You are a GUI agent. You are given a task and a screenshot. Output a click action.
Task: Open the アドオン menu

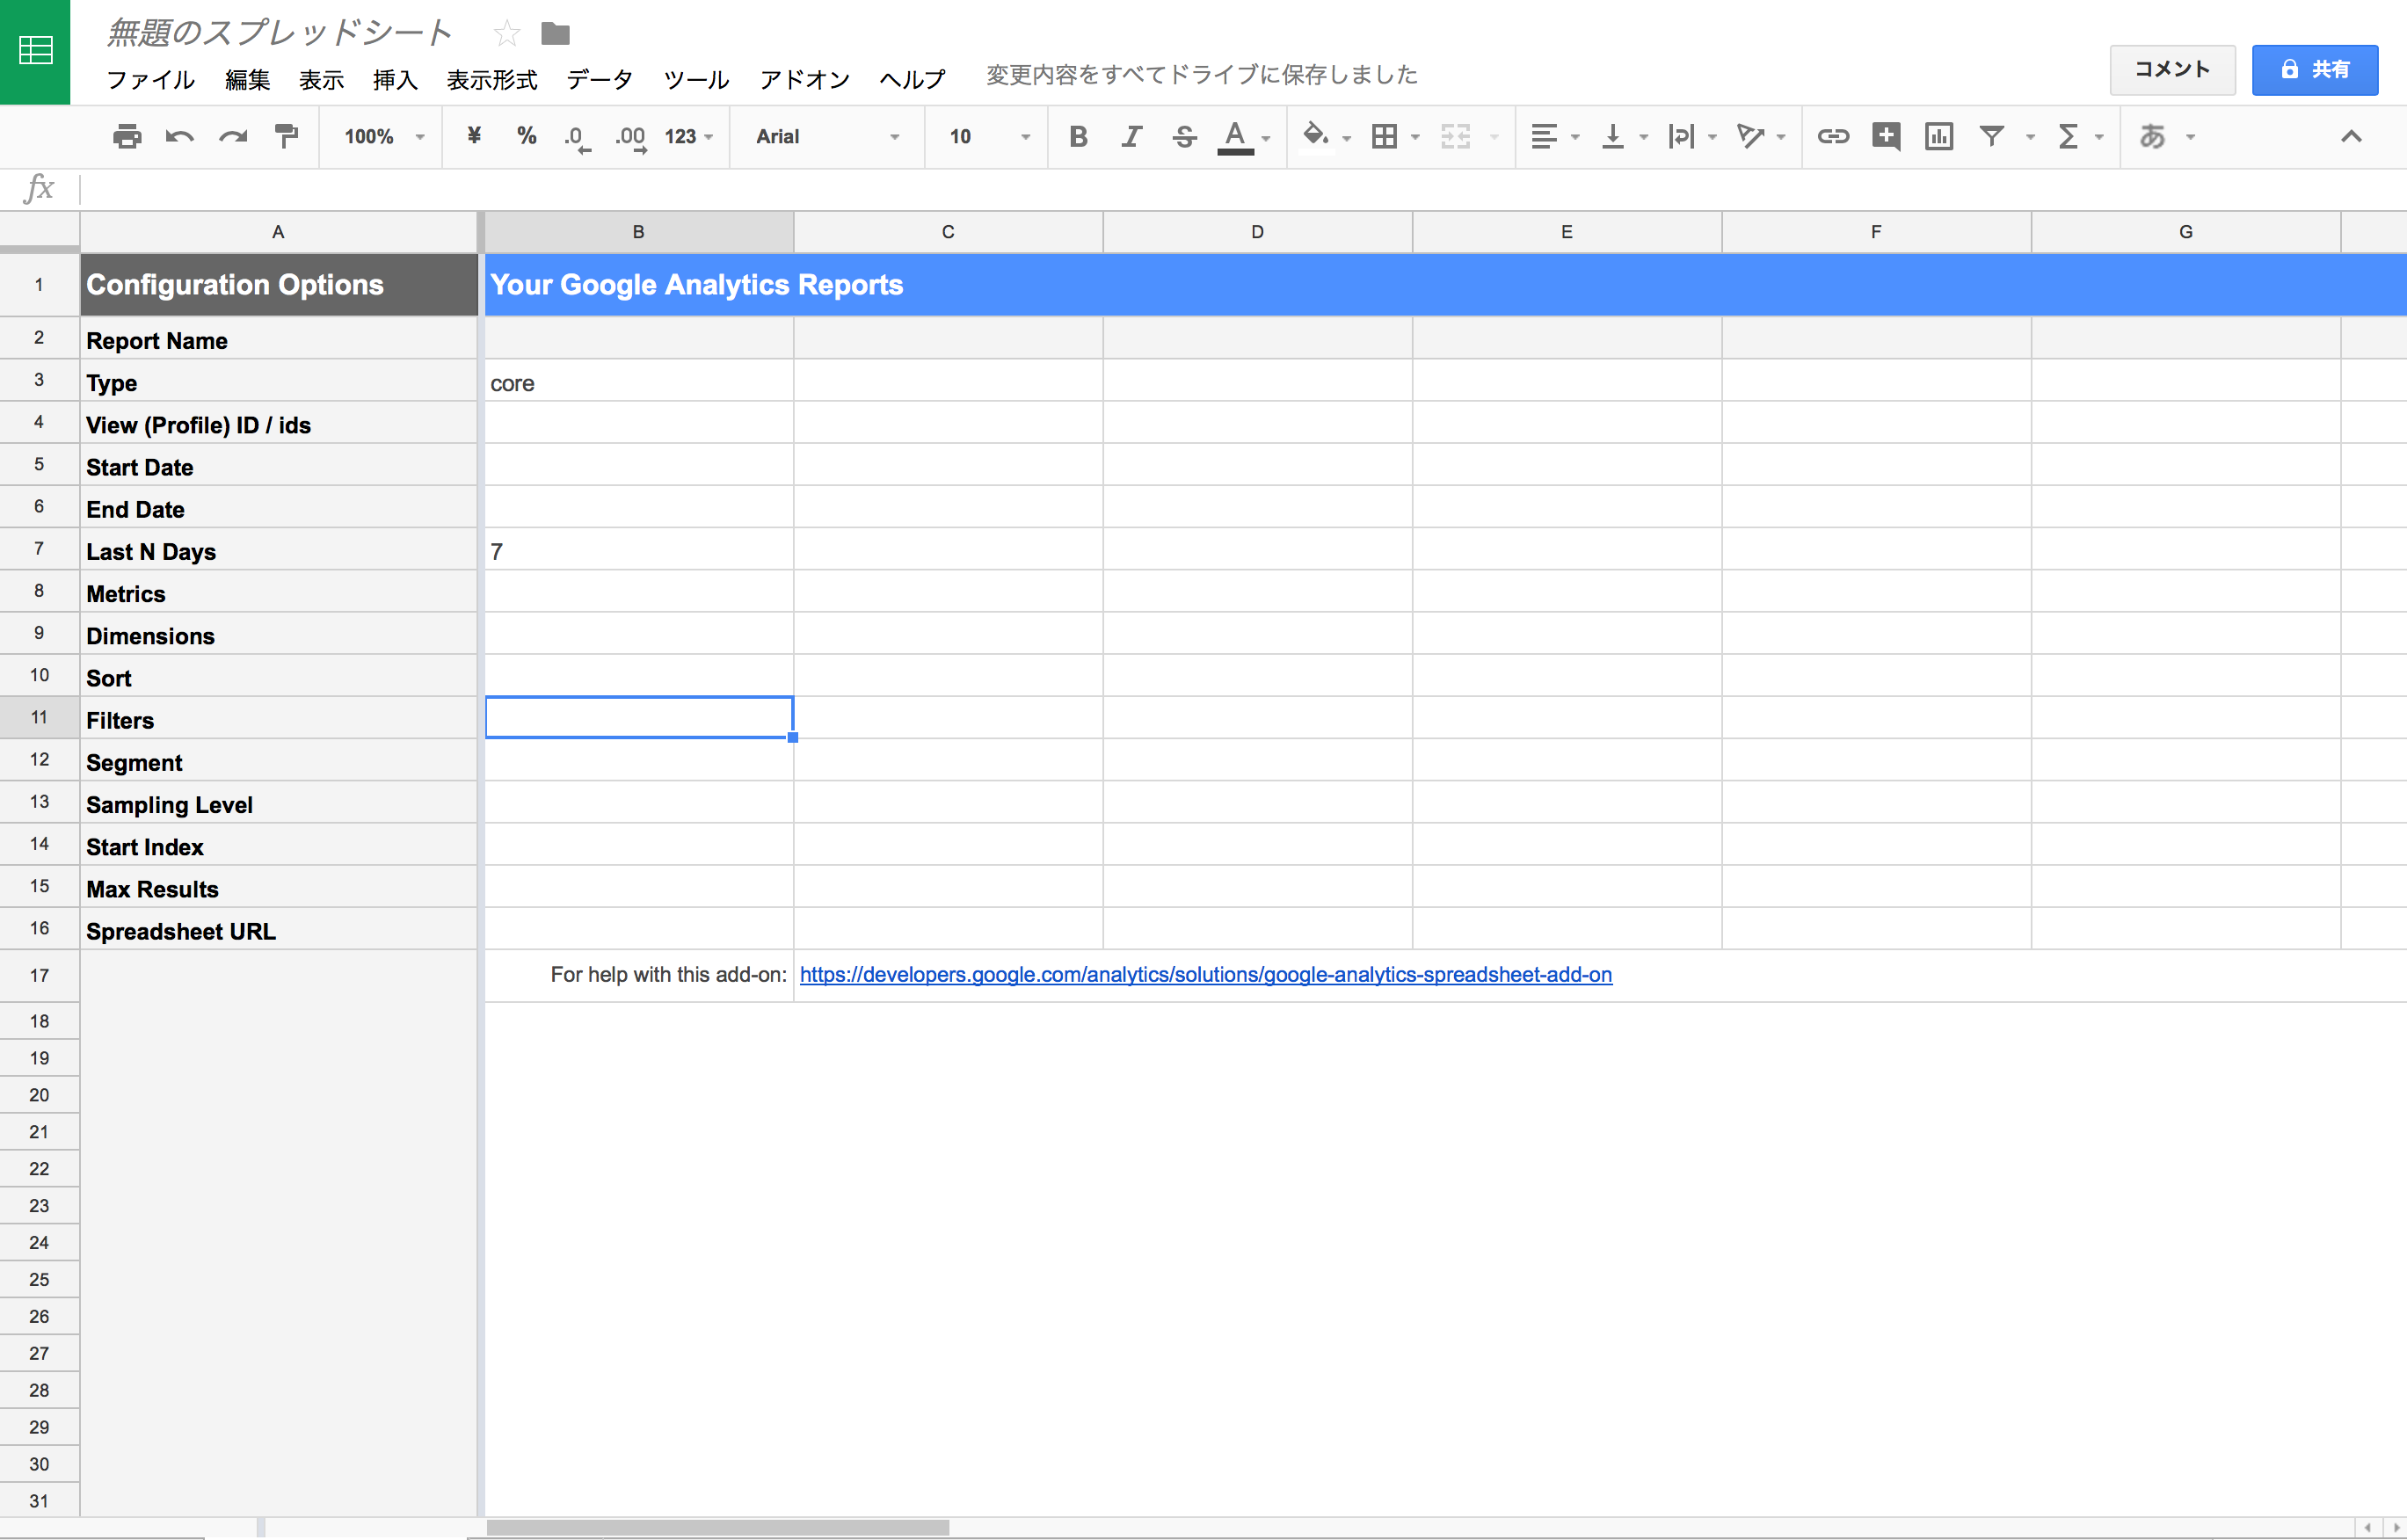[x=804, y=79]
